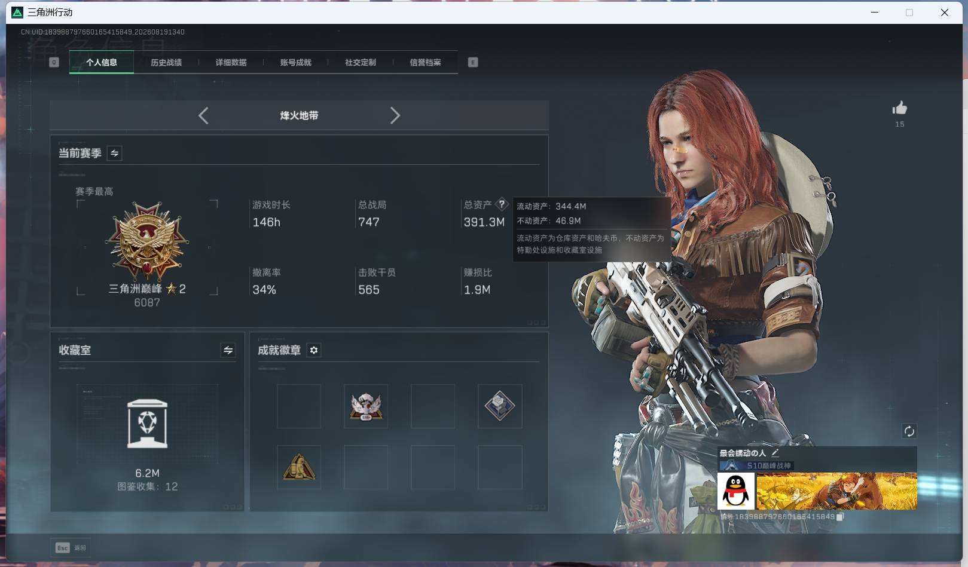Select the gold triangle achievement badge
Screen dimensions: 968x567
tap(299, 467)
